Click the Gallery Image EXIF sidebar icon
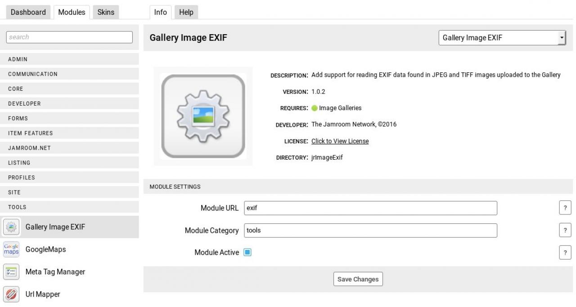Viewport: 576px width, 307px height. click(11, 227)
